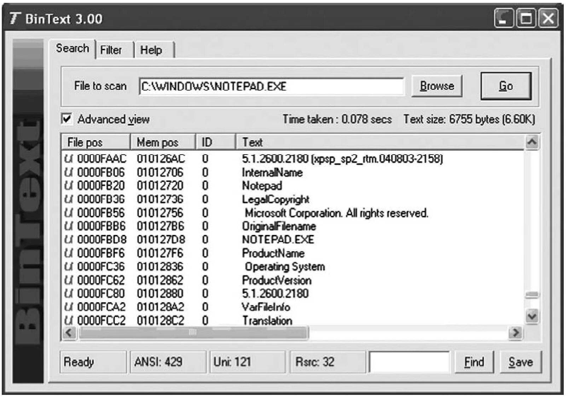568x397 pixels.
Task: Click the Unicode icon on the 0000FBB6 row
Action: (x=69, y=226)
